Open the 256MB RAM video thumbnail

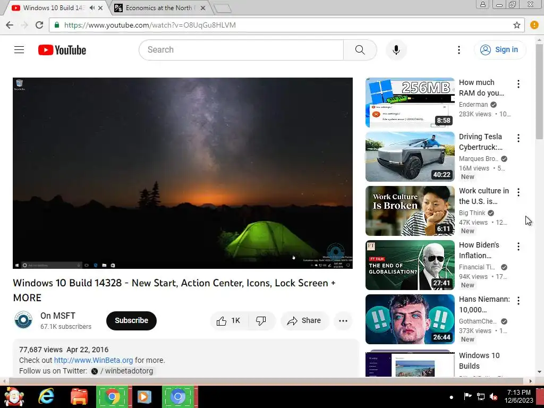coord(410,103)
